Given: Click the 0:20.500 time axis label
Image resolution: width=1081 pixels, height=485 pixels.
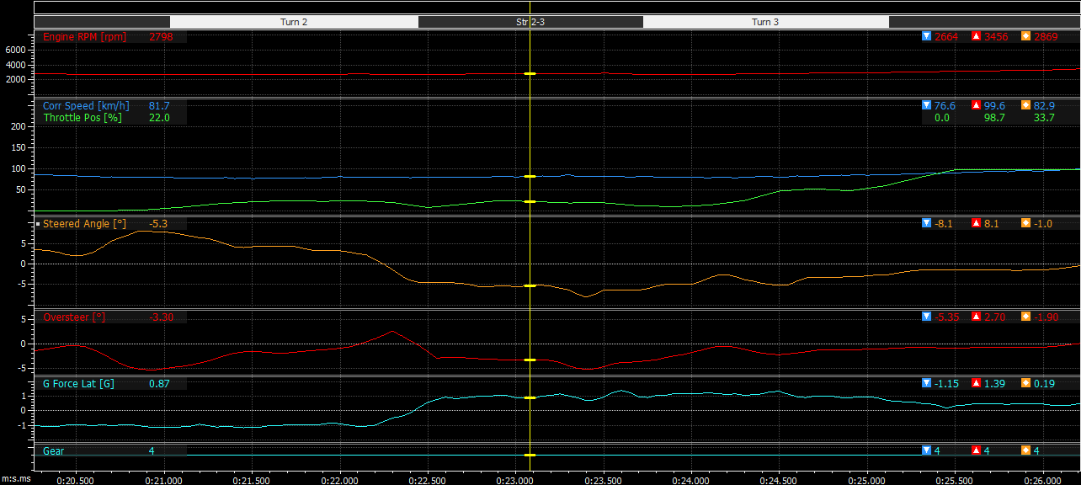Looking at the screenshot, I should 75,479.
